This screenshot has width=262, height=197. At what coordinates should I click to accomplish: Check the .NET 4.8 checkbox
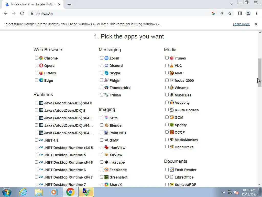coord(36,140)
